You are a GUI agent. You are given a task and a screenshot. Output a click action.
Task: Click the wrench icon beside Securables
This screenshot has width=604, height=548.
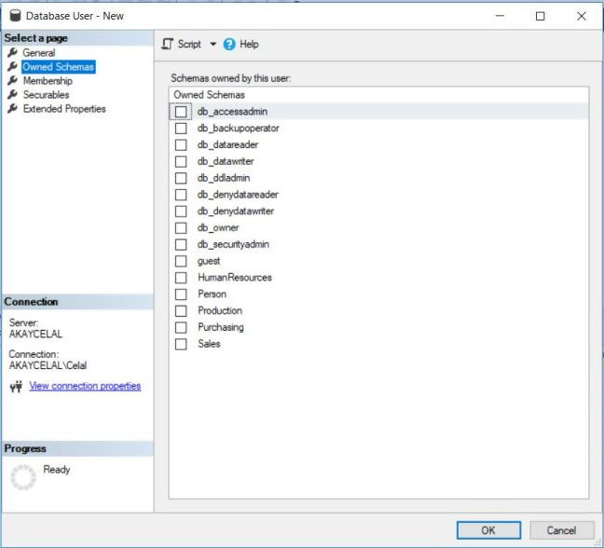[x=13, y=95]
